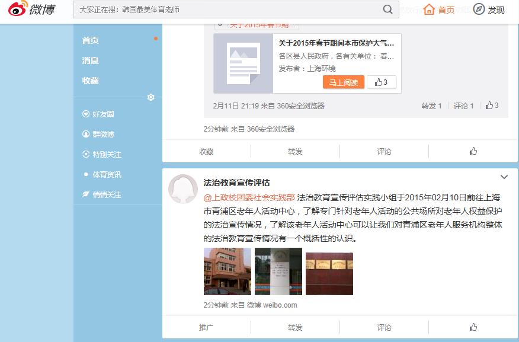Click 推广 under the second post

[206, 327]
